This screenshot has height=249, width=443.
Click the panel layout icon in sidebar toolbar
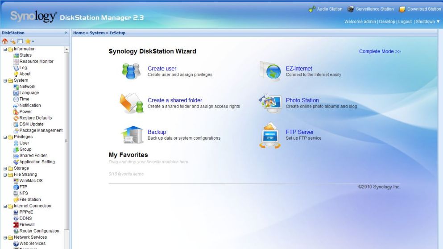point(20,41)
